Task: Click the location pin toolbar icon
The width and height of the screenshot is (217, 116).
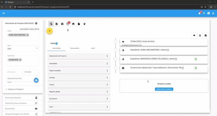Action: pyautogui.click(x=84, y=24)
